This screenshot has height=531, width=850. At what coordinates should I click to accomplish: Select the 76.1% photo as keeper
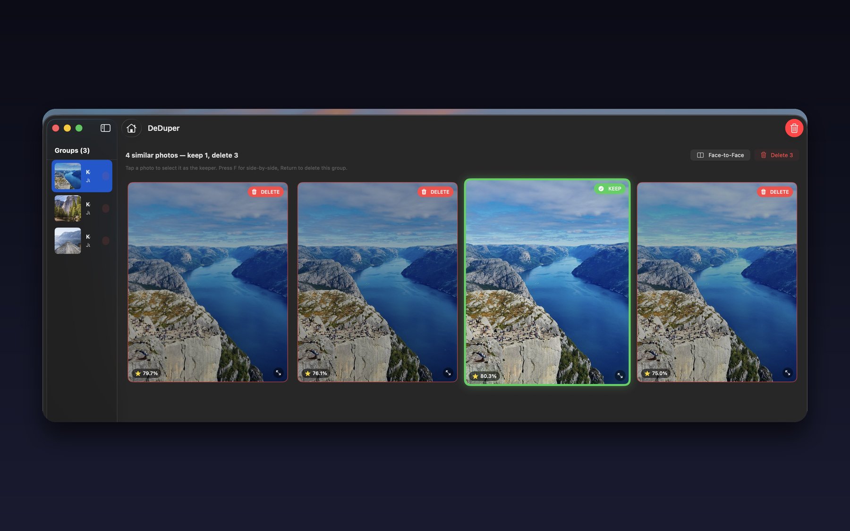click(x=377, y=282)
